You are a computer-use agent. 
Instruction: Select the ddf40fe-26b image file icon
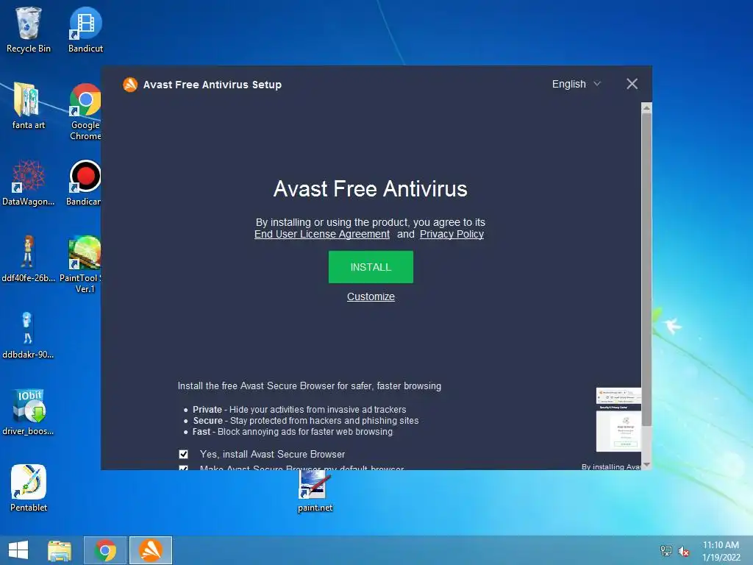[29, 259]
